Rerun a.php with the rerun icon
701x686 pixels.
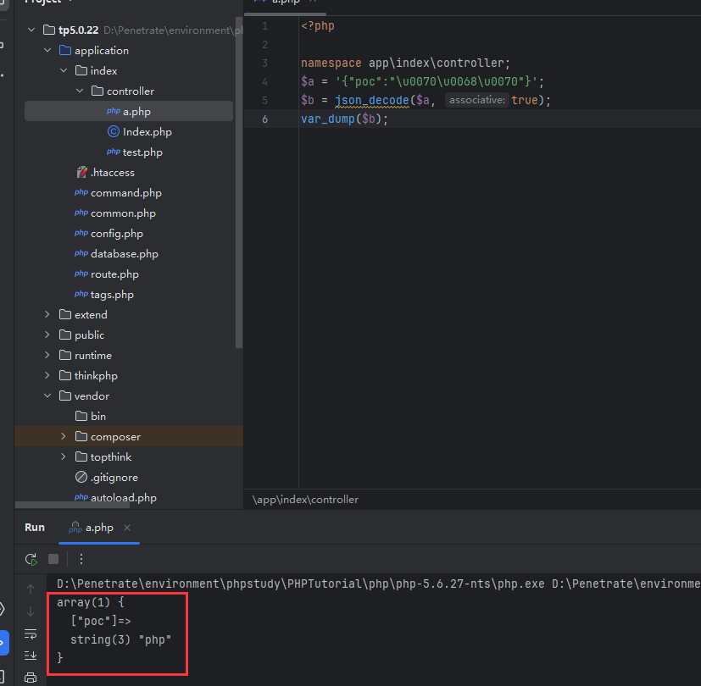31,559
